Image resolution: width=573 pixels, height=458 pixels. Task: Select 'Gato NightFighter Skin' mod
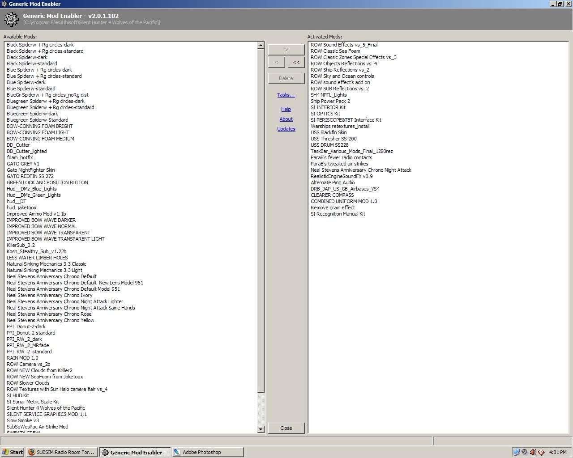coord(30,170)
